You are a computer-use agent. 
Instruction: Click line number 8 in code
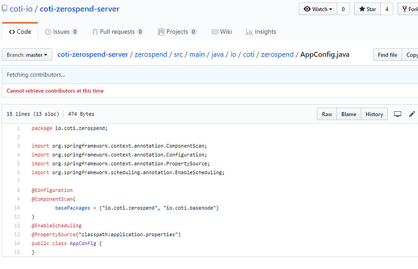[x=18, y=190]
